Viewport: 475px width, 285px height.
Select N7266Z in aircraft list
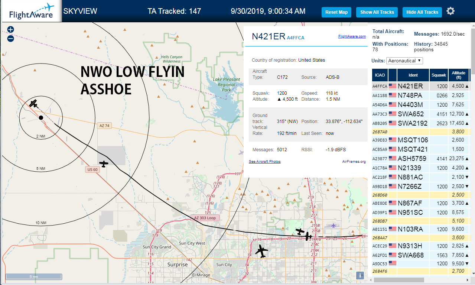[421, 186]
